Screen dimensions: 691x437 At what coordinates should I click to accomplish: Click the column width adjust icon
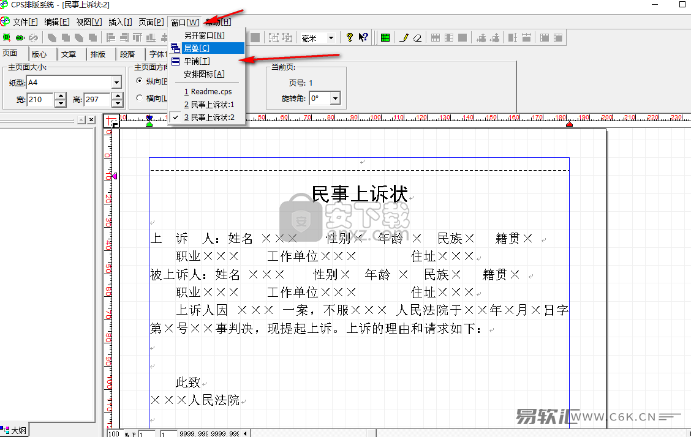click(x=526, y=38)
